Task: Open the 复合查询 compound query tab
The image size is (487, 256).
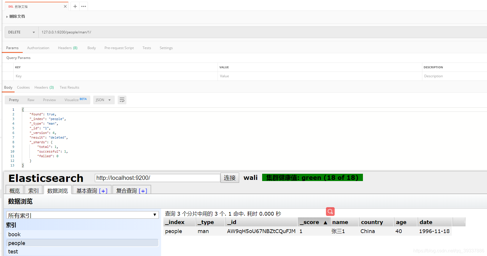Action: pos(126,191)
